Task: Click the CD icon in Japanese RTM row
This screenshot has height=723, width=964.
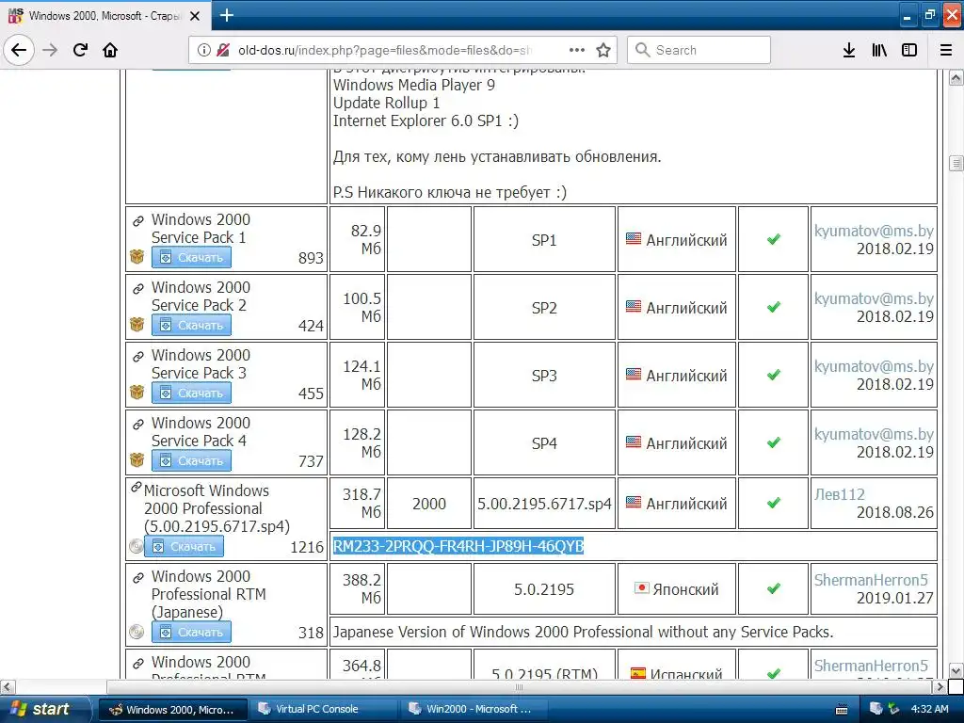Action: coord(137,632)
